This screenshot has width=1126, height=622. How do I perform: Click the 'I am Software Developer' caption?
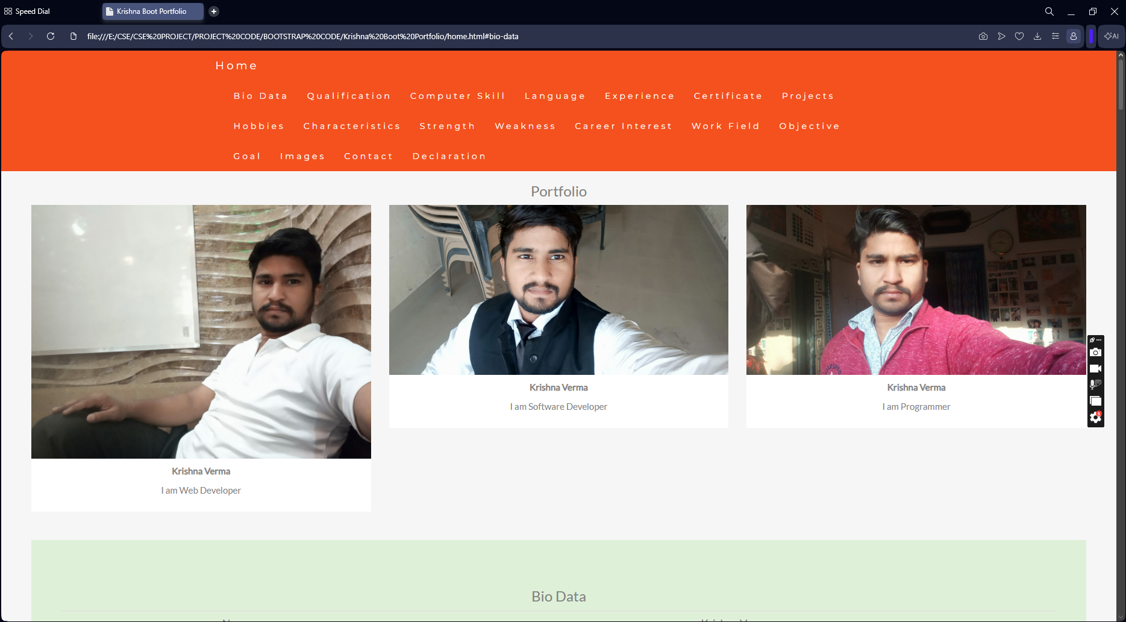pos(558,407)
